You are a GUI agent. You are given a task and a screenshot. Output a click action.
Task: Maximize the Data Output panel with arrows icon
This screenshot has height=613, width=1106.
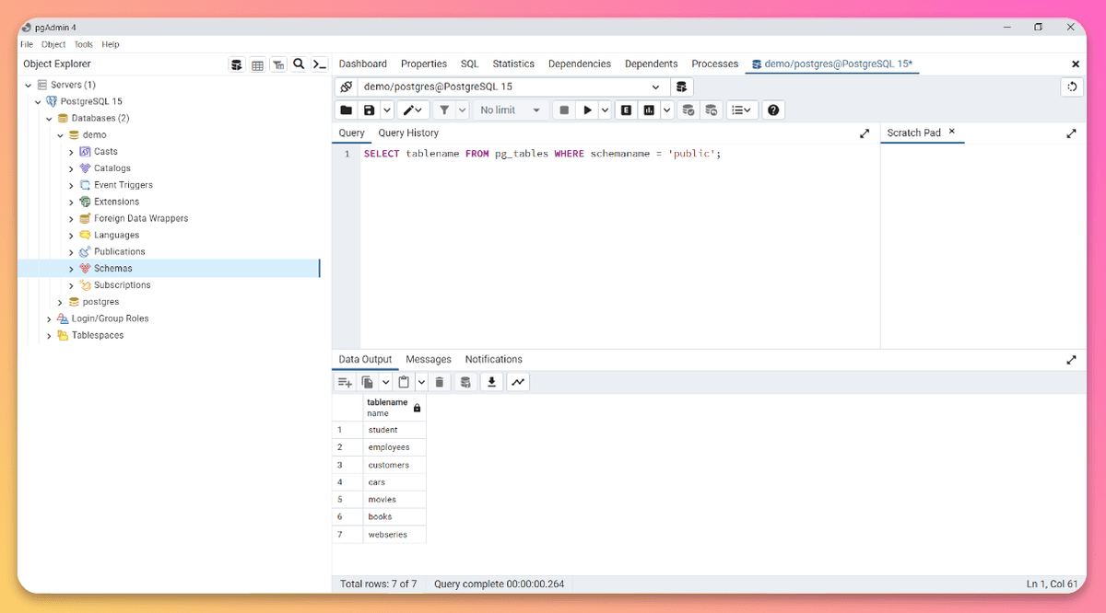point(1071,360)
